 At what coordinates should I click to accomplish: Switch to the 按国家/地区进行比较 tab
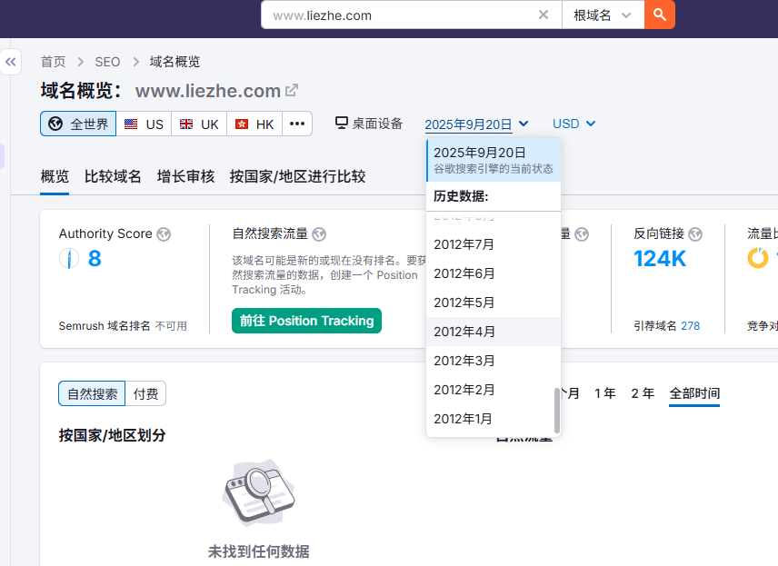pos(298,176)
